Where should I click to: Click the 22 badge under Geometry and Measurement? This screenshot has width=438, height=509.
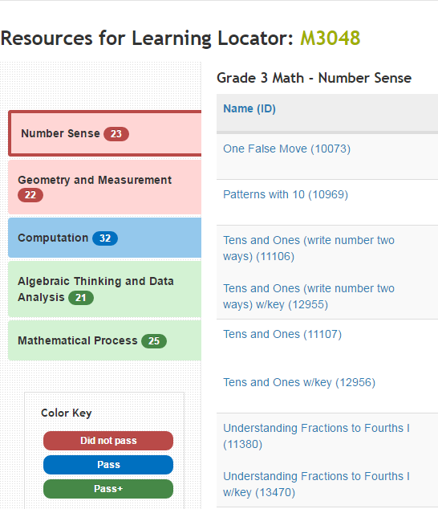(x=30, y=195)
